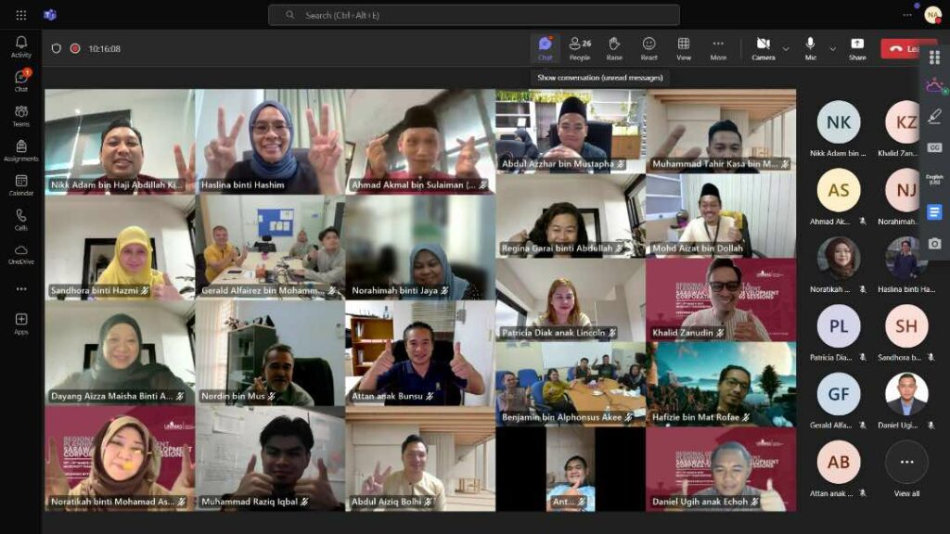This screenshot has width=950, height=534.
Task: Open the More actions menu
Action: [718, 47]
